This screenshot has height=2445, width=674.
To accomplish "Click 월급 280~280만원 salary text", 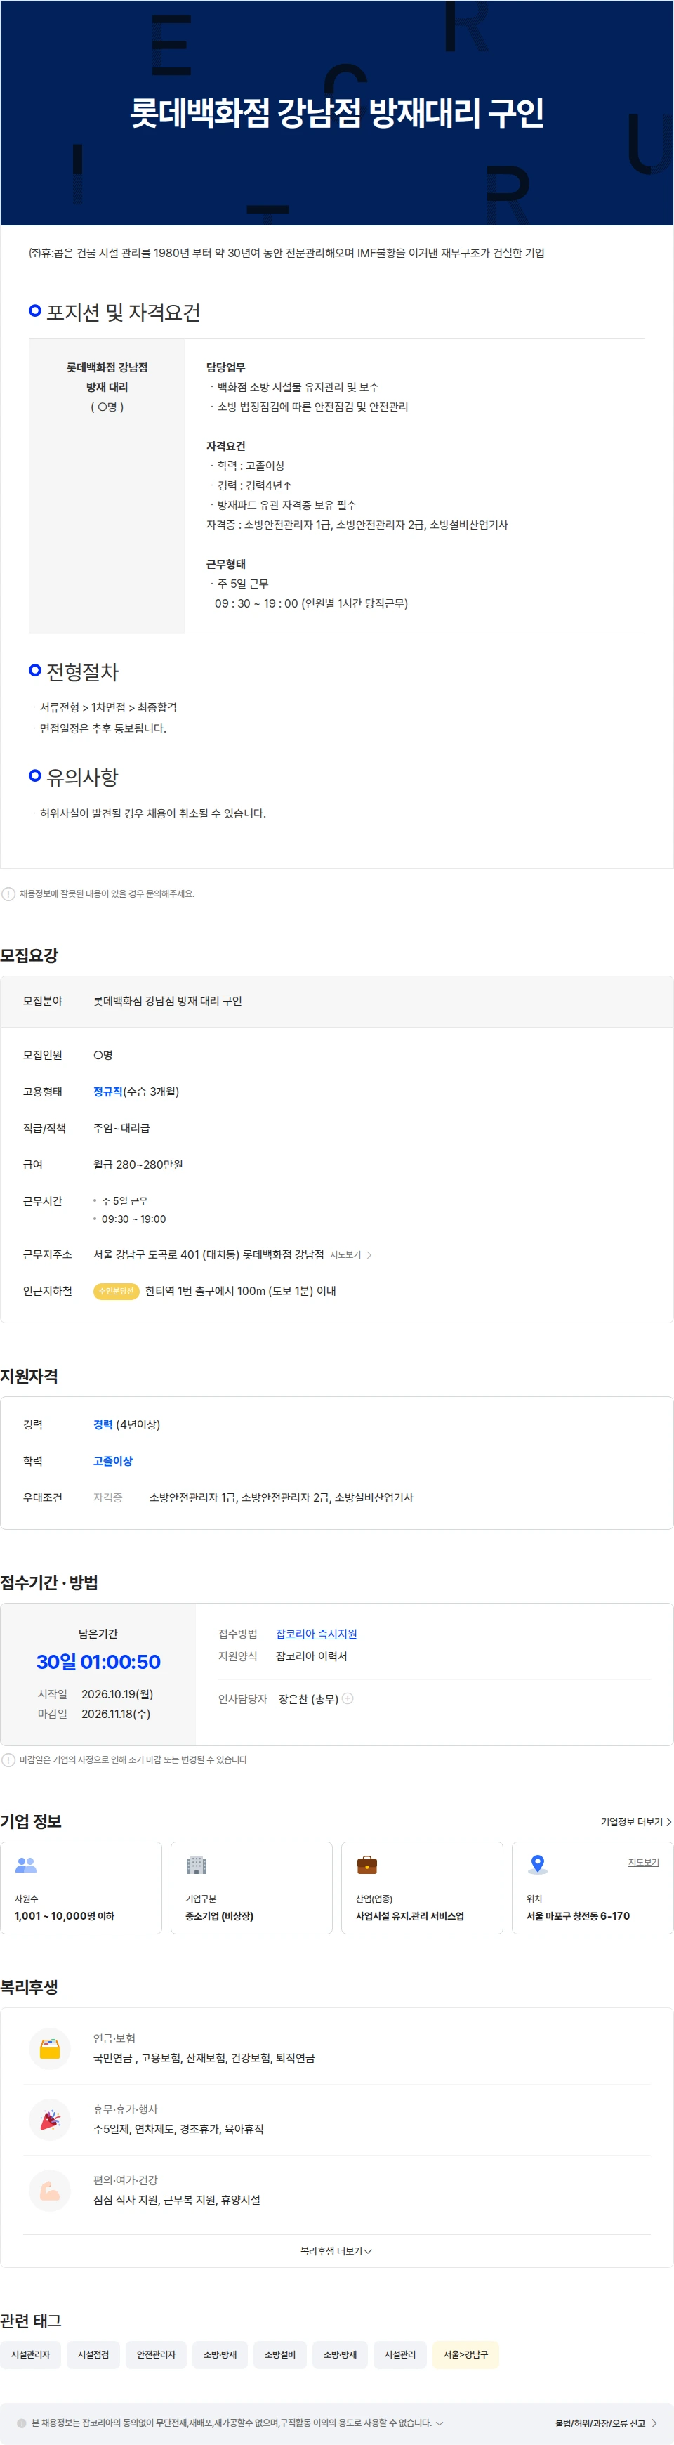I will coord(138,1165).
